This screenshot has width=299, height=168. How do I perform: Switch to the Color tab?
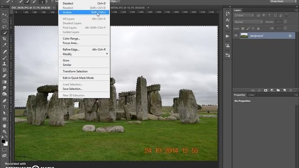click(251, 95)
